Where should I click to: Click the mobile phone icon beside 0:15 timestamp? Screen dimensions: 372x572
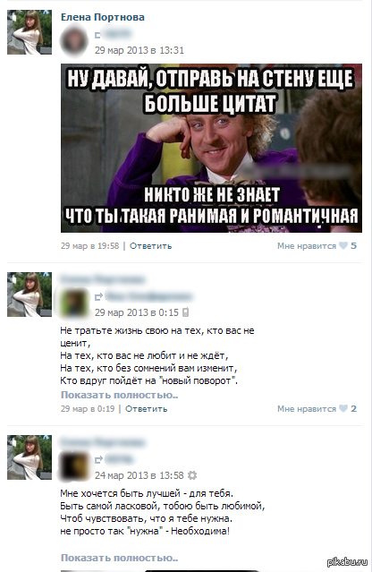(185, 312)
